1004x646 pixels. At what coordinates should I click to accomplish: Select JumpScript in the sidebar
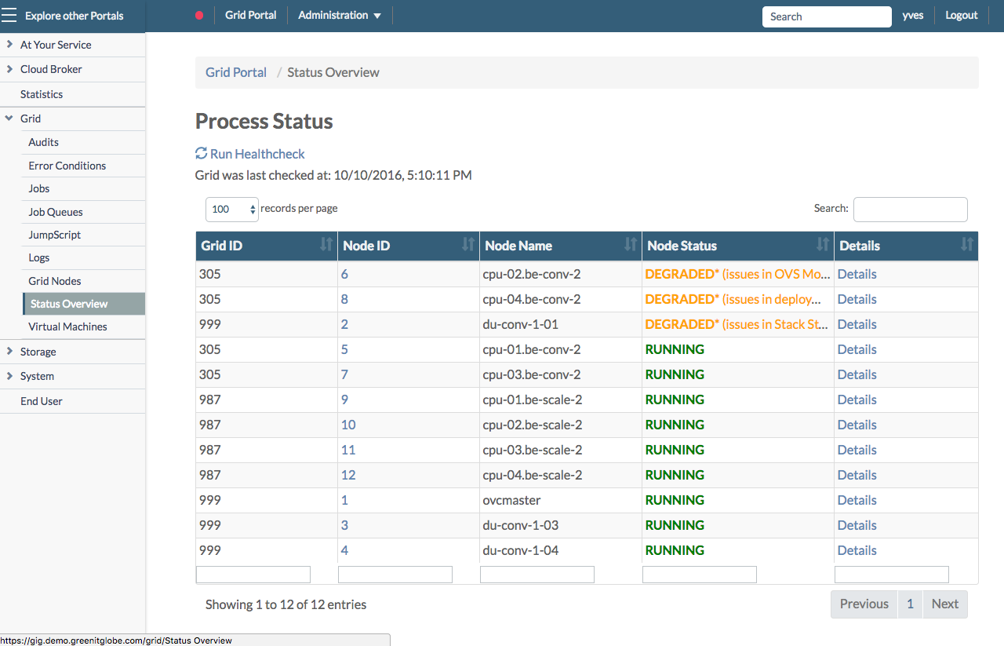click(54, 235)
